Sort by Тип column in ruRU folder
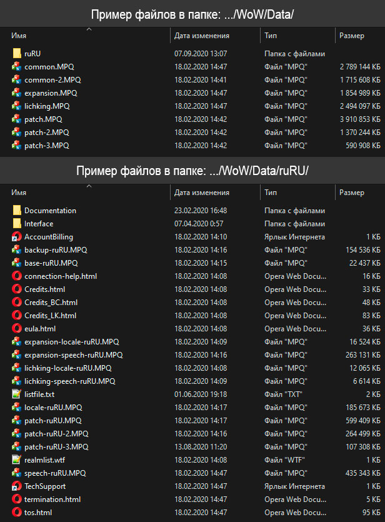This screenshot has height=522, width=385. click(x=271, y=193)
